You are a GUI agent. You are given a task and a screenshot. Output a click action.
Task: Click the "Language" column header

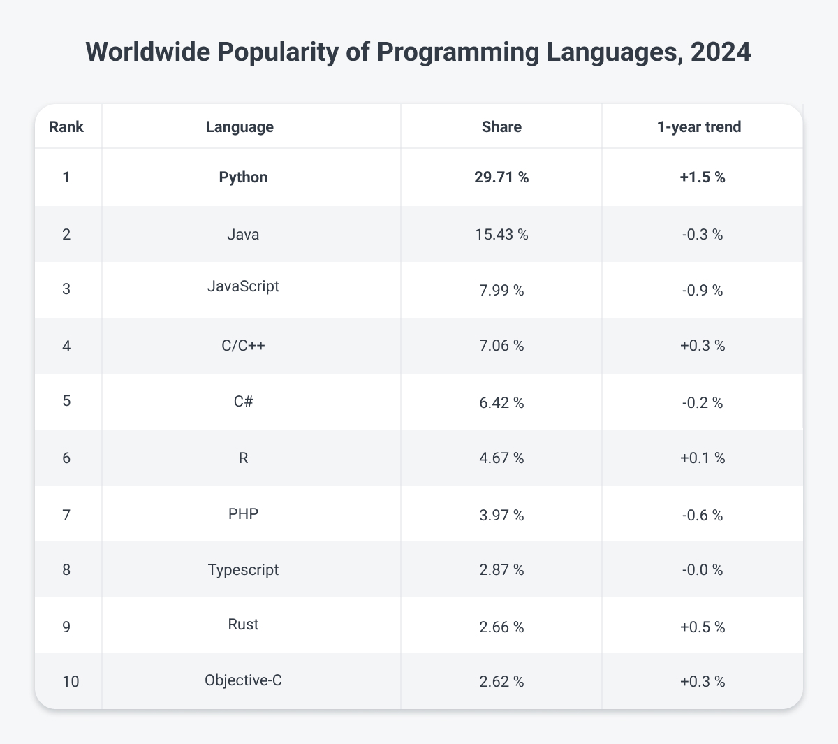point(240,126)
